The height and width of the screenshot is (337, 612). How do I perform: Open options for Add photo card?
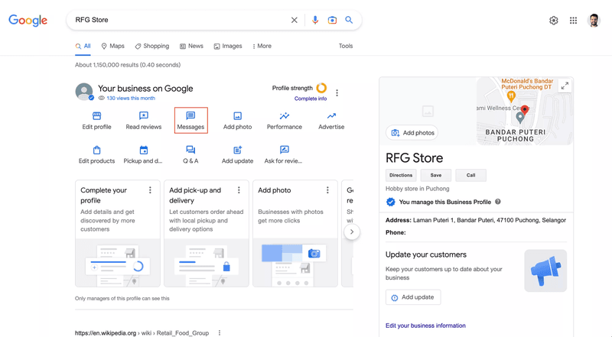(x=327, y=190)
